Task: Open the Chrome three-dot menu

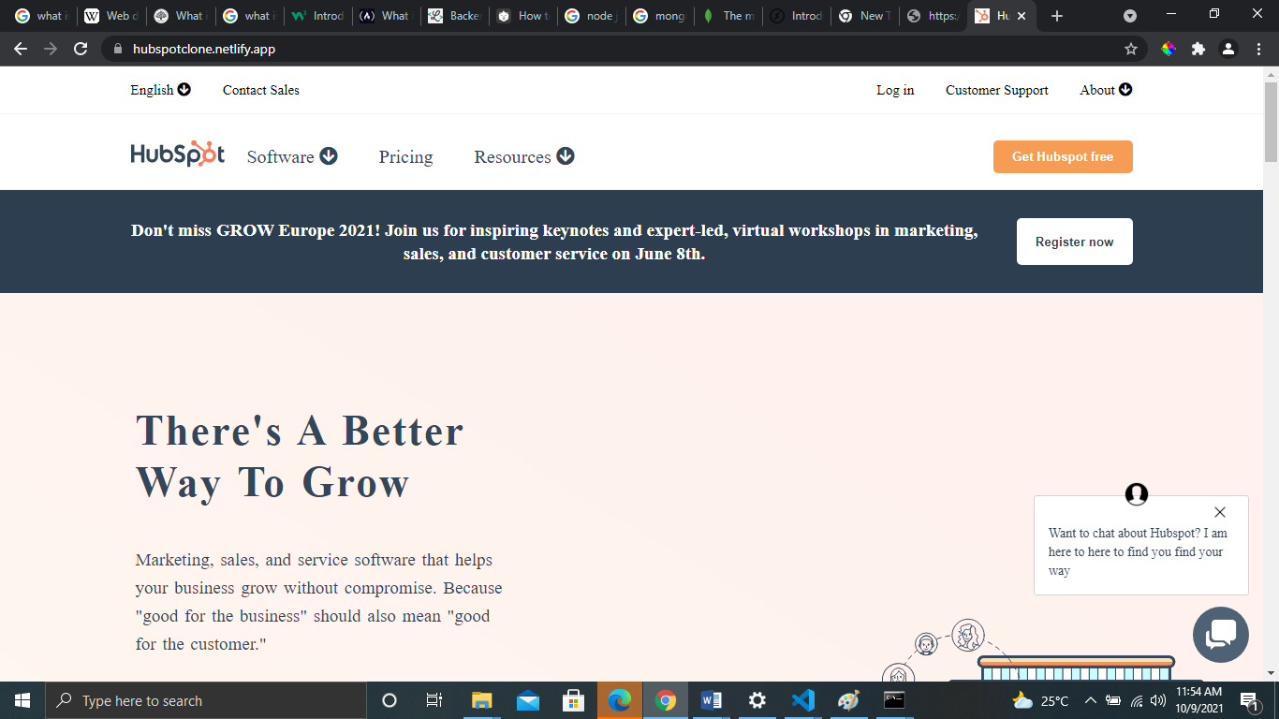Action: click(1258, 49)
